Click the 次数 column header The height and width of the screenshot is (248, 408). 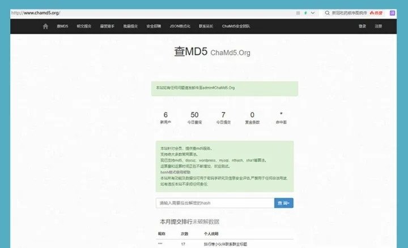184,234
